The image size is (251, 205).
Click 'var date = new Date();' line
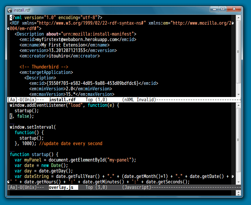[41, 165]
